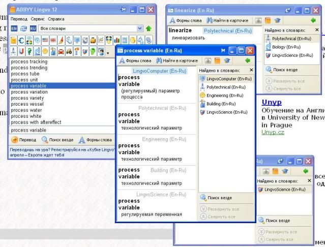Toggle pin on ABBYY Lingvo 12 title bar
Screen dimensions: 325x247
(x=123, y=10)
